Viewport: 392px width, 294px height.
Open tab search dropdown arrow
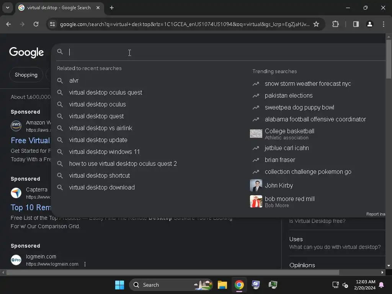(8, 8)
